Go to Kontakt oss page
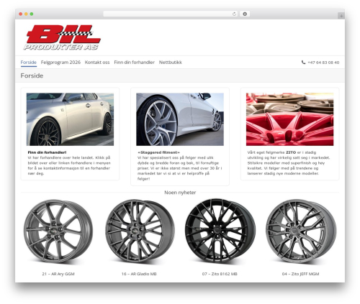This screenshot has width=360, height=304. [x=97, y=63]
